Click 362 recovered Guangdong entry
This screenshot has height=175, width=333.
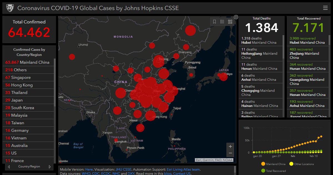[x=308, y=79]
